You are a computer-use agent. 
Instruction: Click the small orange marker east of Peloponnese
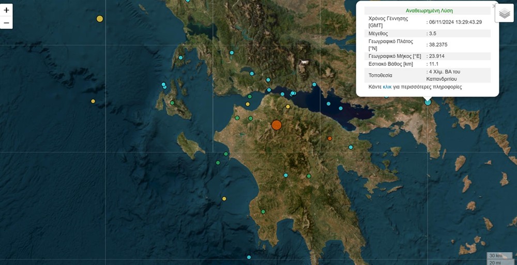click(329, 138)
